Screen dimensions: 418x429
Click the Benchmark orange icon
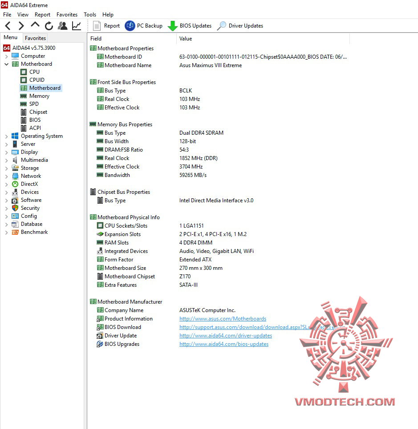pos(15,232)
